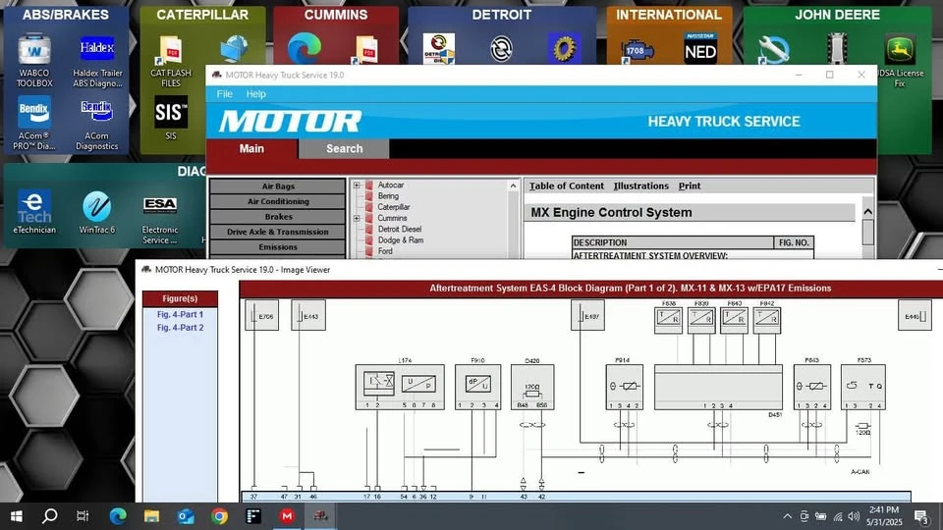Open the notifications center icon
This screenshot has width=943, height=530.
pos(920,516)
